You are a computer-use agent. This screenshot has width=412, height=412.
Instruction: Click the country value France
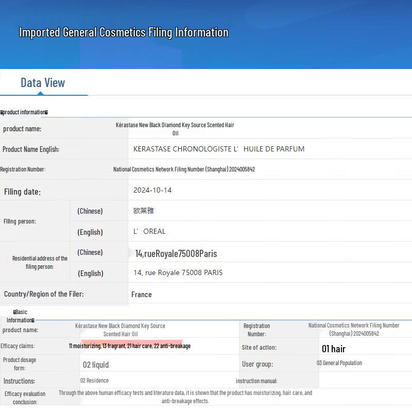click(142, 295)
